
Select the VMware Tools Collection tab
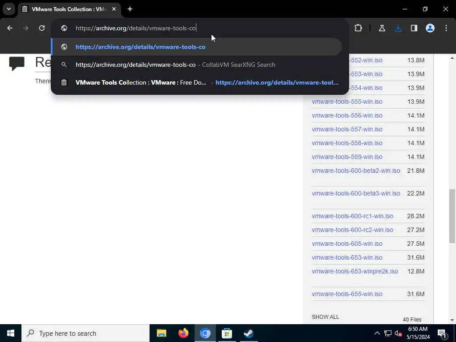click(x=69, y=9)
